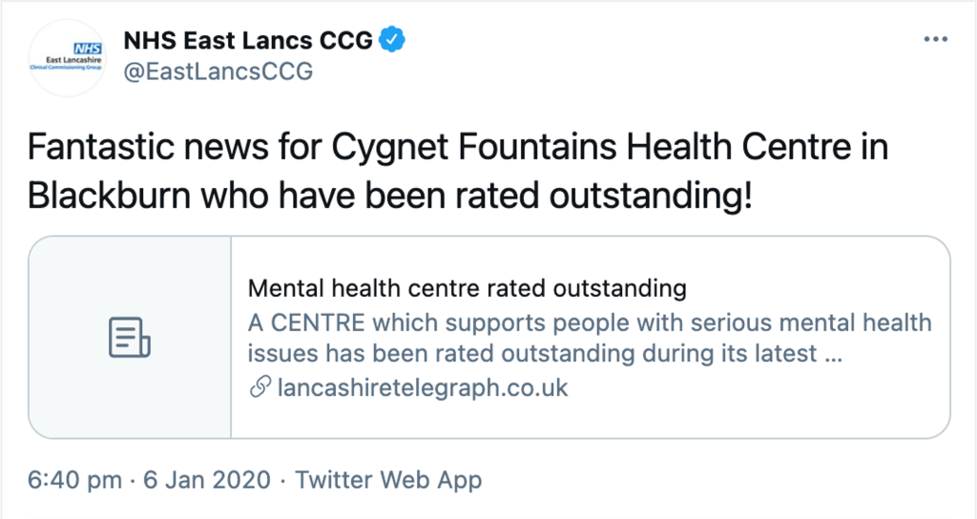Viewport: 977px width, 519px height.
Task: Open the "Mental health centre rated outstanding" headline
Action: [x=467, y=288]
